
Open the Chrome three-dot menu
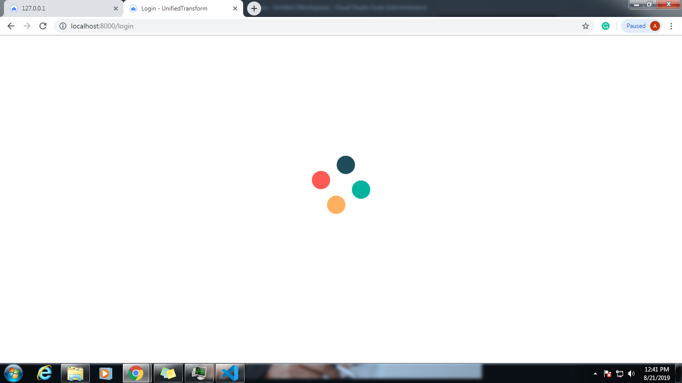click(672, 26)
